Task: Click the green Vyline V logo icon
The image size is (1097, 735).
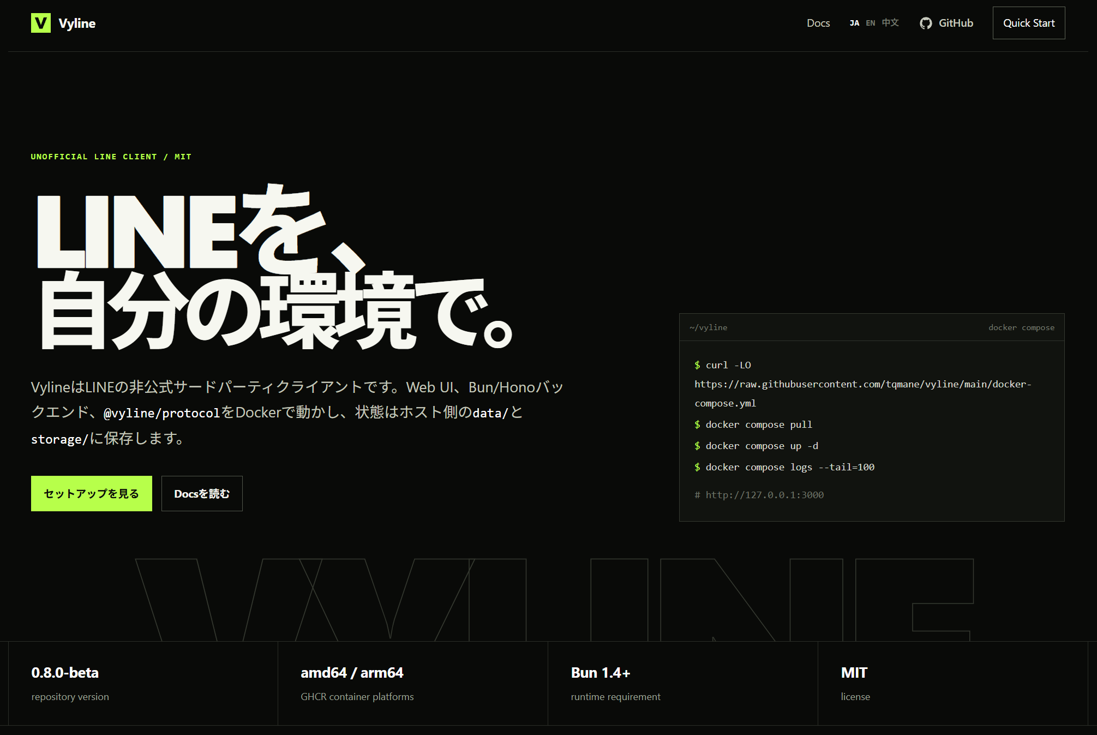Action: coord(41,23)
